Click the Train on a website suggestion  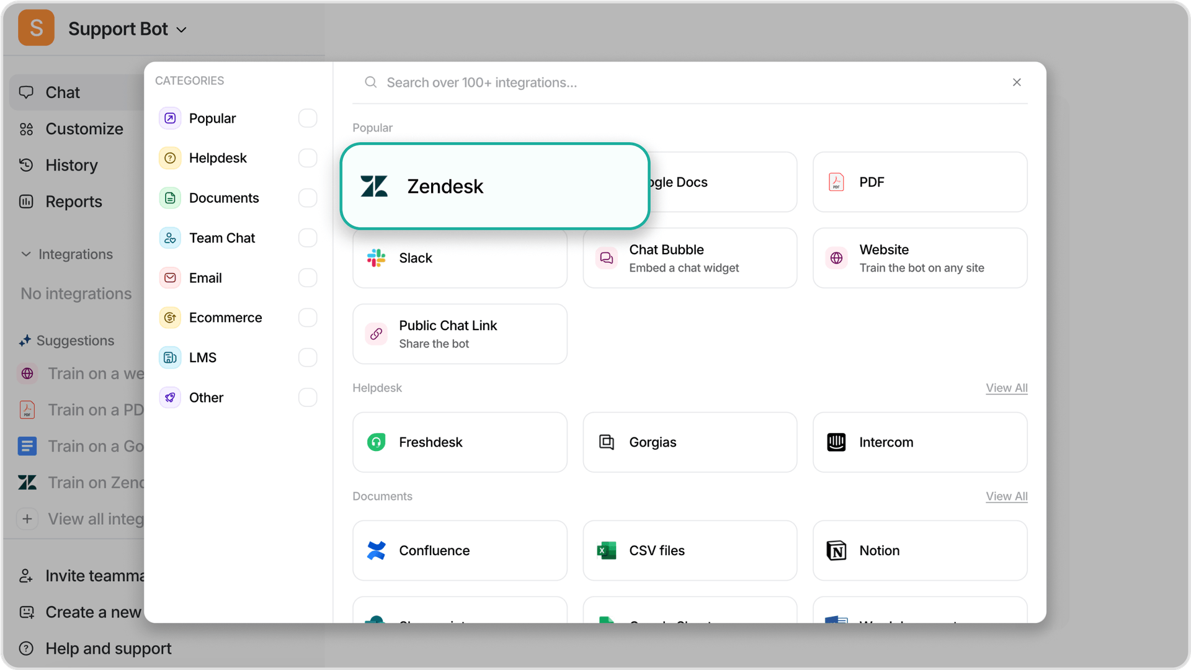pos(81,373)
